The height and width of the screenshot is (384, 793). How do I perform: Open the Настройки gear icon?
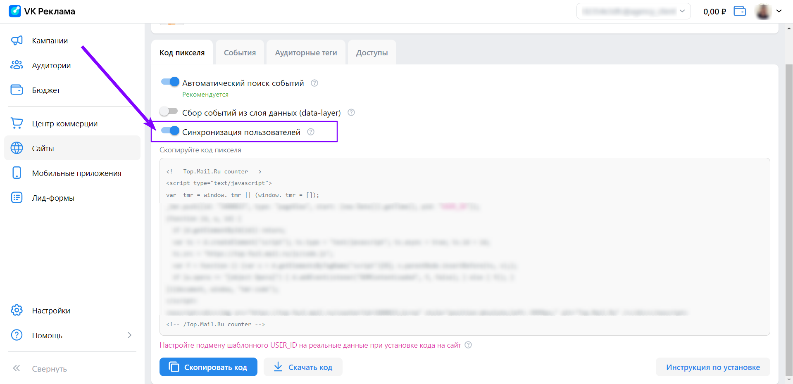pos(17,310)
